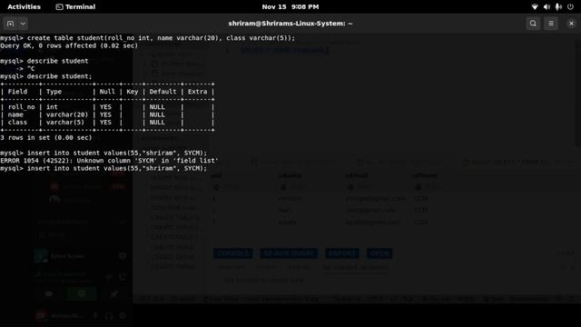Open the terminal hamburger menu
This screenshot has height=327, width=581.
tap(551, 24)
